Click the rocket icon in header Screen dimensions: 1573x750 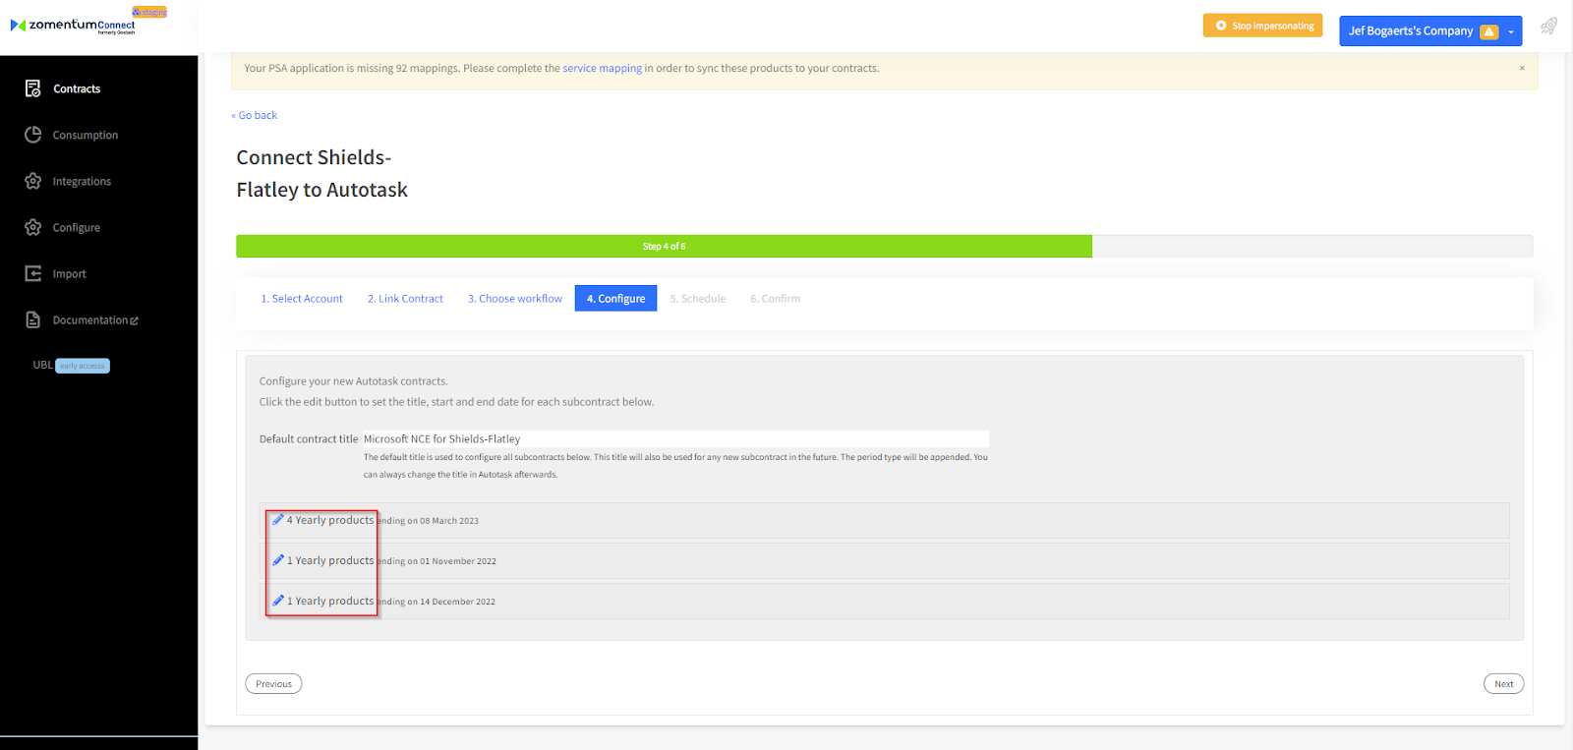(1548, 27)
